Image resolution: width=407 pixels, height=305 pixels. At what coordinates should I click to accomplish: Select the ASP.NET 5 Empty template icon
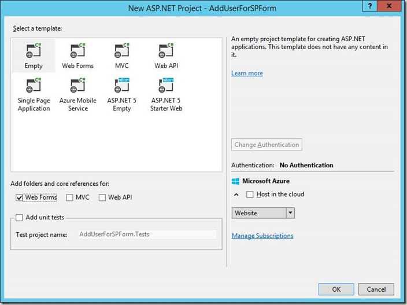(x=122, y=85)
